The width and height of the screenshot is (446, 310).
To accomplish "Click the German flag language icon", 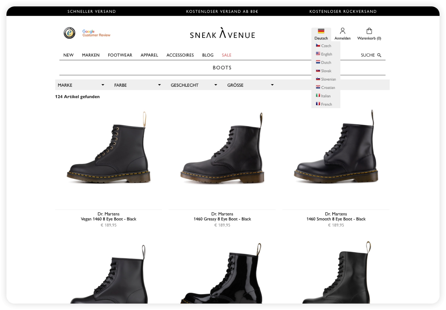I will (321, 31).
